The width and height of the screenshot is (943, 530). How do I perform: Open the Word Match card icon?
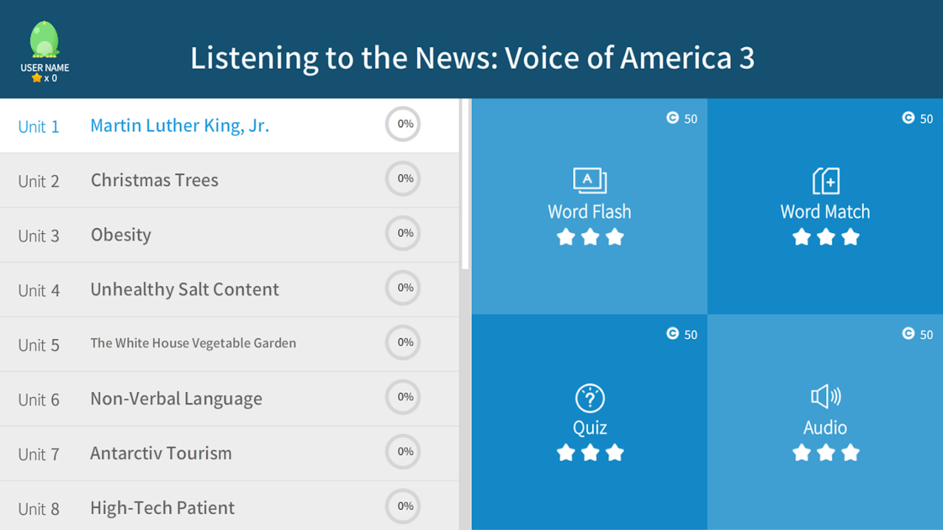click(826, 180)
